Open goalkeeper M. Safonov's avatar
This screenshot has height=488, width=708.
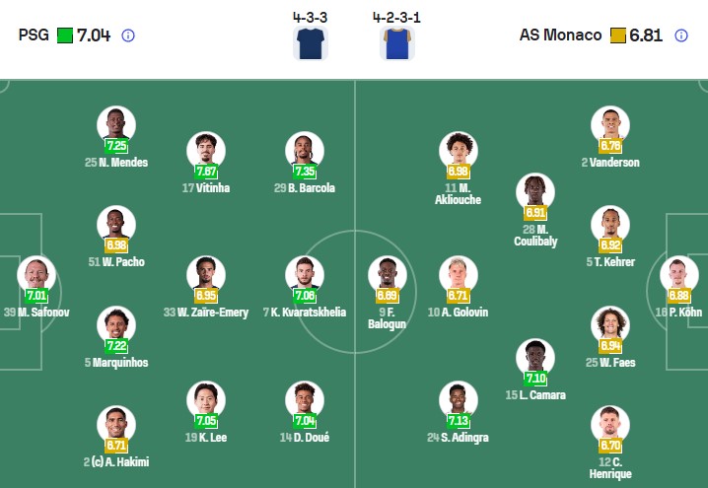36,273
